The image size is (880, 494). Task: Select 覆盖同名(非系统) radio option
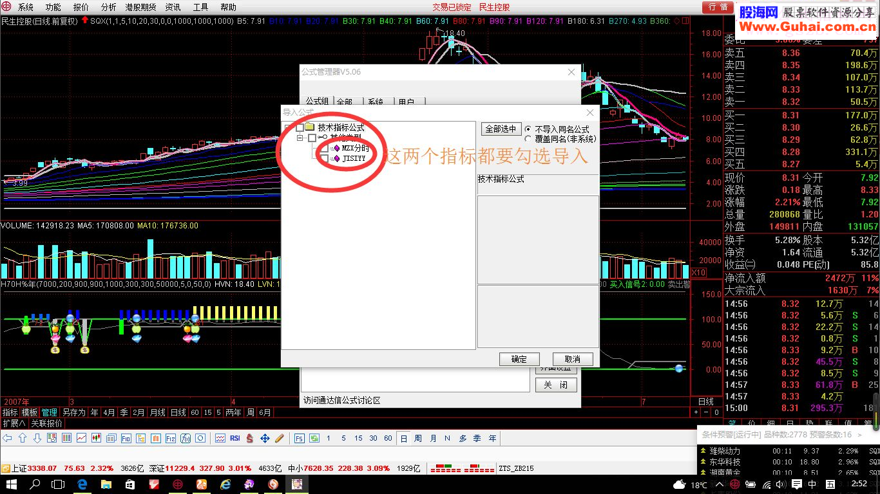pos(529,138)
